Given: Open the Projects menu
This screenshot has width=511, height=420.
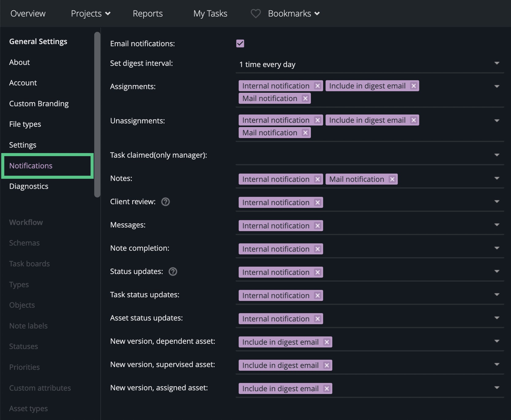Looking at the screenshot, I should (x=91, y=13).
